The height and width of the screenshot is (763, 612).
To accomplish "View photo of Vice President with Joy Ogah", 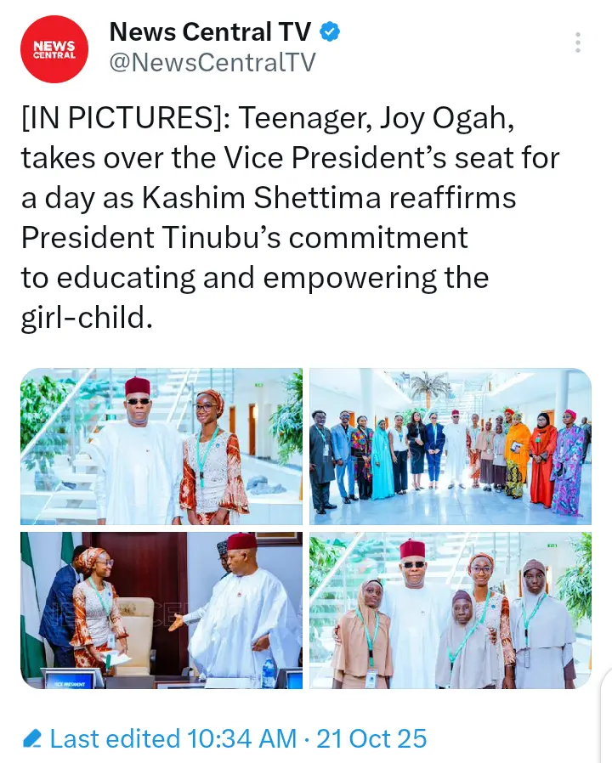I will [161, 446].
